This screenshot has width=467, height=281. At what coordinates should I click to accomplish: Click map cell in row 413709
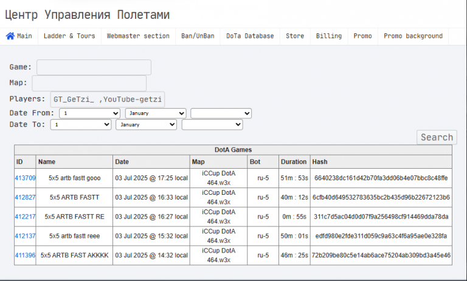point(219,178)
